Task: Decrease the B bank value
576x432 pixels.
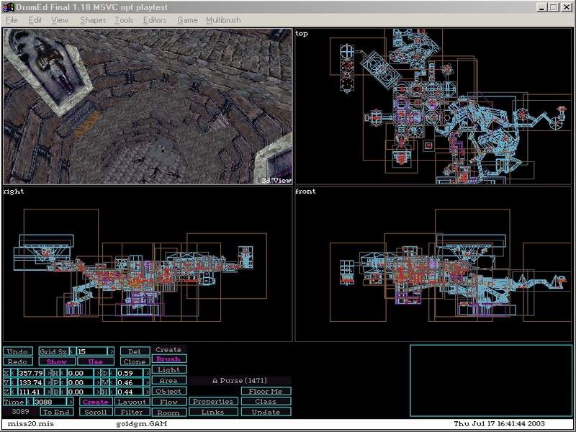Action: (x=63, y=392)
